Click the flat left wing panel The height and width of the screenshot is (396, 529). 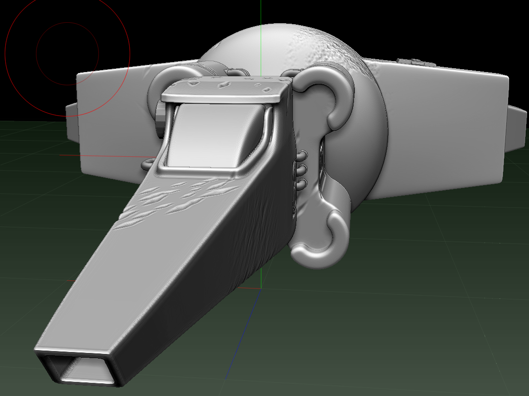111,118
